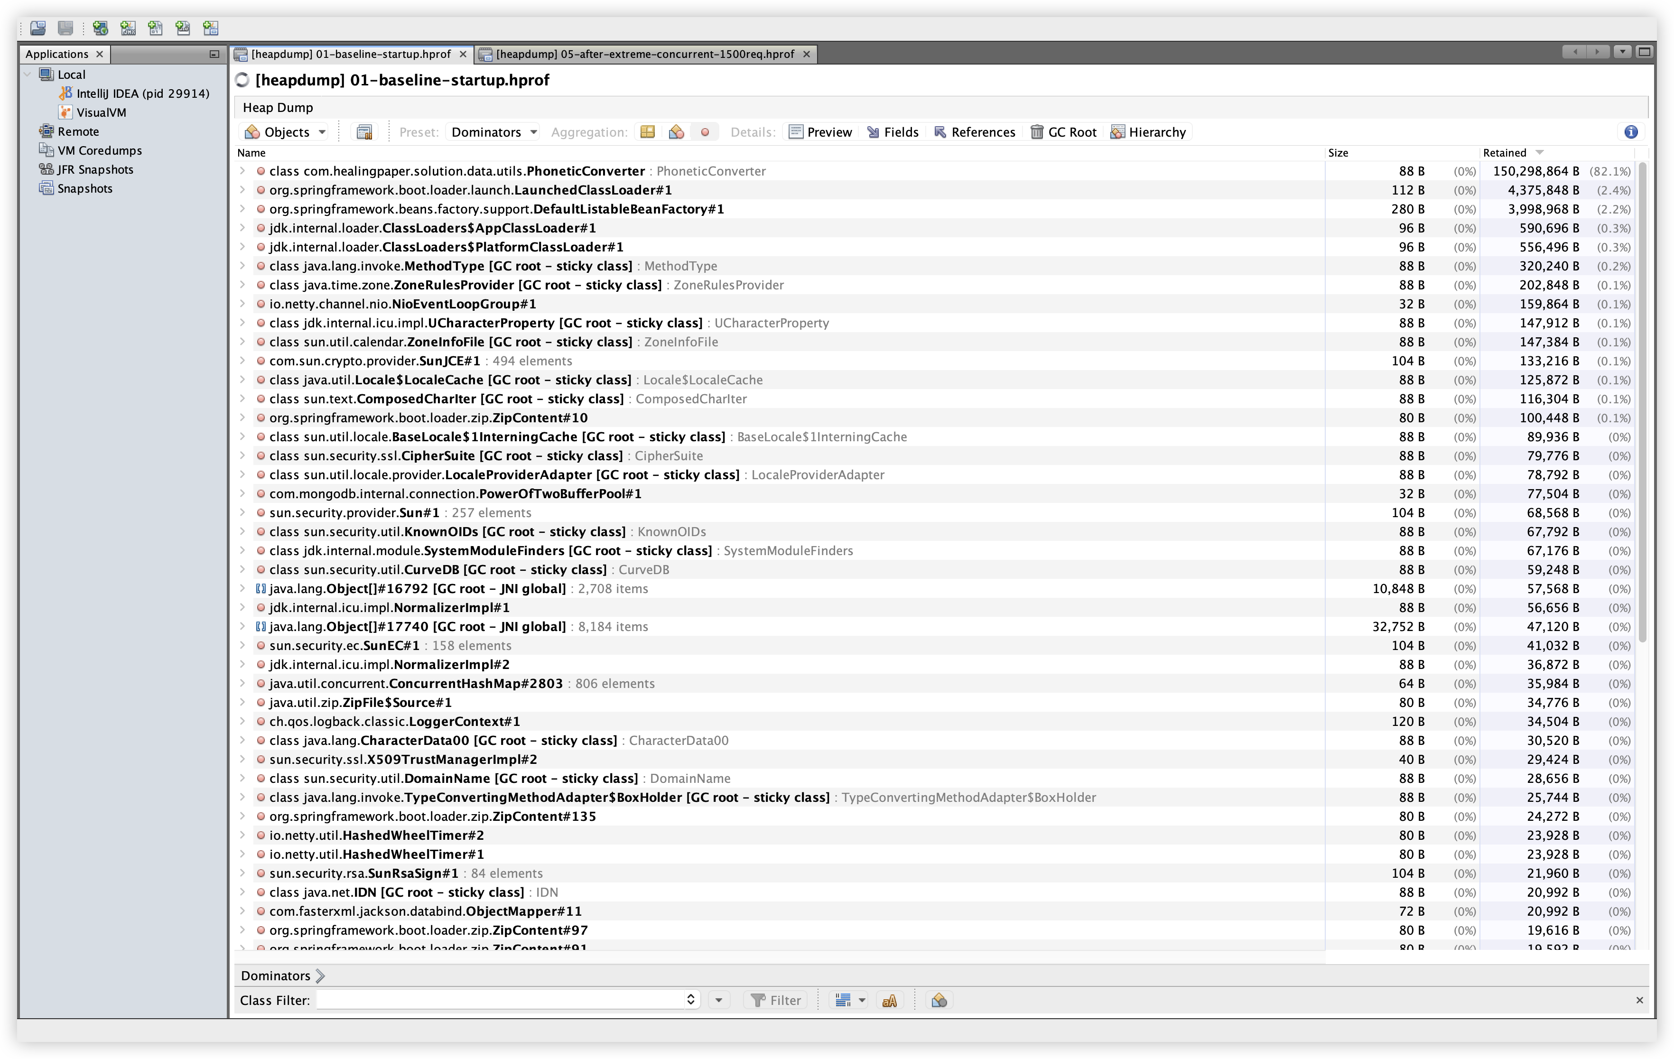Toggle aggregation by packages
Screen dimensions: 1674x1059
[x=647, y=132]
